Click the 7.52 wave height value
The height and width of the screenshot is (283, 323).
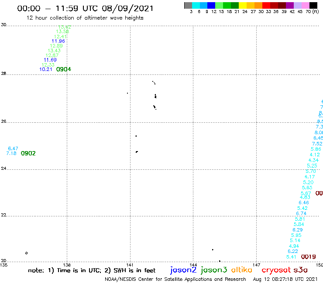(x=317, y=144)
